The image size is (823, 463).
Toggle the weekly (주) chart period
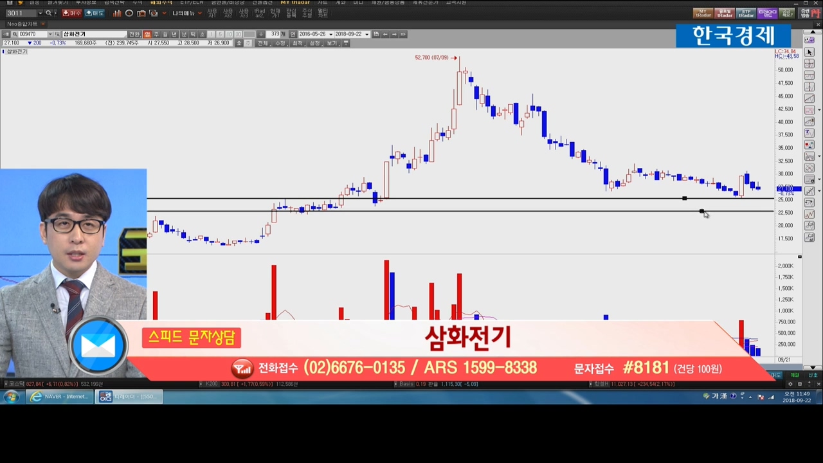[156, 34]
